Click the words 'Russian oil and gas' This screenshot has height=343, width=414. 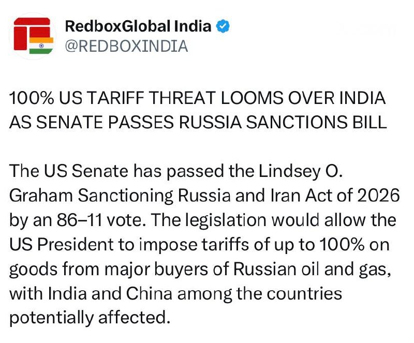(312, 270)
